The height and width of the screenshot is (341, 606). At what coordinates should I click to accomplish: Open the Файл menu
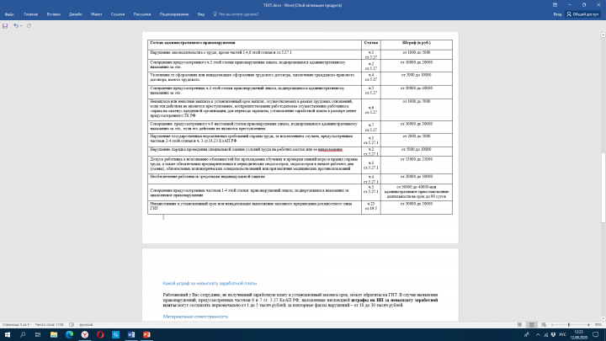(x=9, y=14)
